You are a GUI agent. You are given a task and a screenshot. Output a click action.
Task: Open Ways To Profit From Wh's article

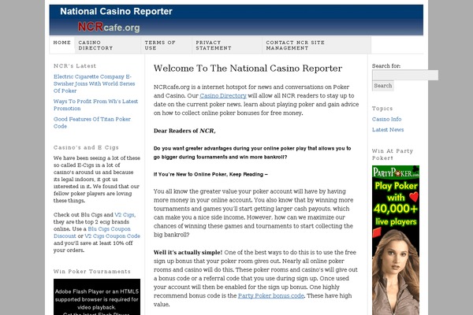click(x=95, y=105)
